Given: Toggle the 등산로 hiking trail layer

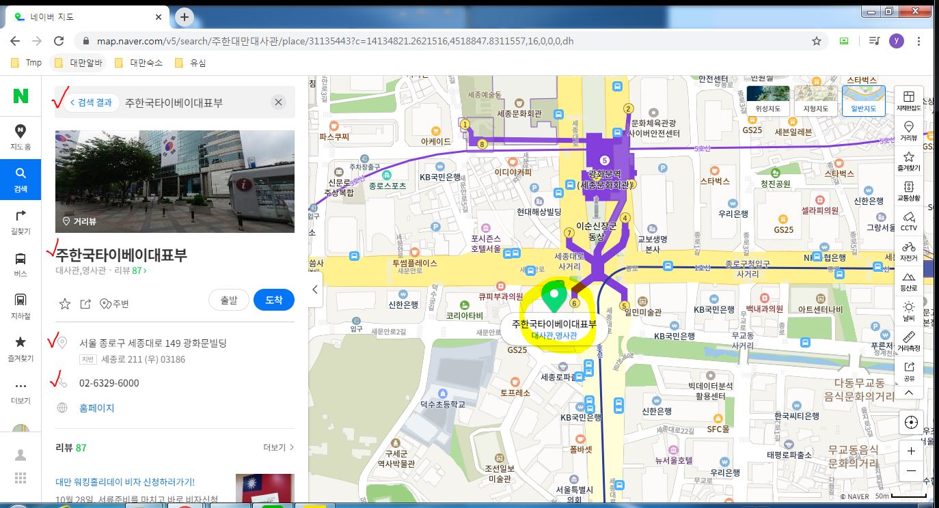Looking at the screenshot, I should point(909,281).
